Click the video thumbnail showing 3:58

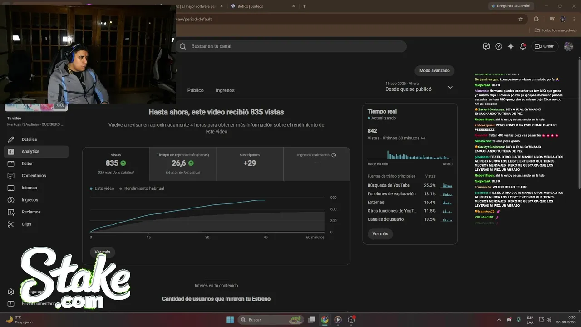pyautogui.click(x=36, y=106)
